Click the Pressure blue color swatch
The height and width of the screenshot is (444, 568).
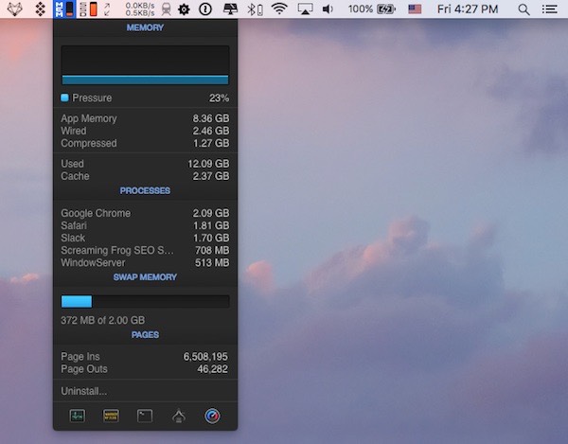[x=64, y=98]
